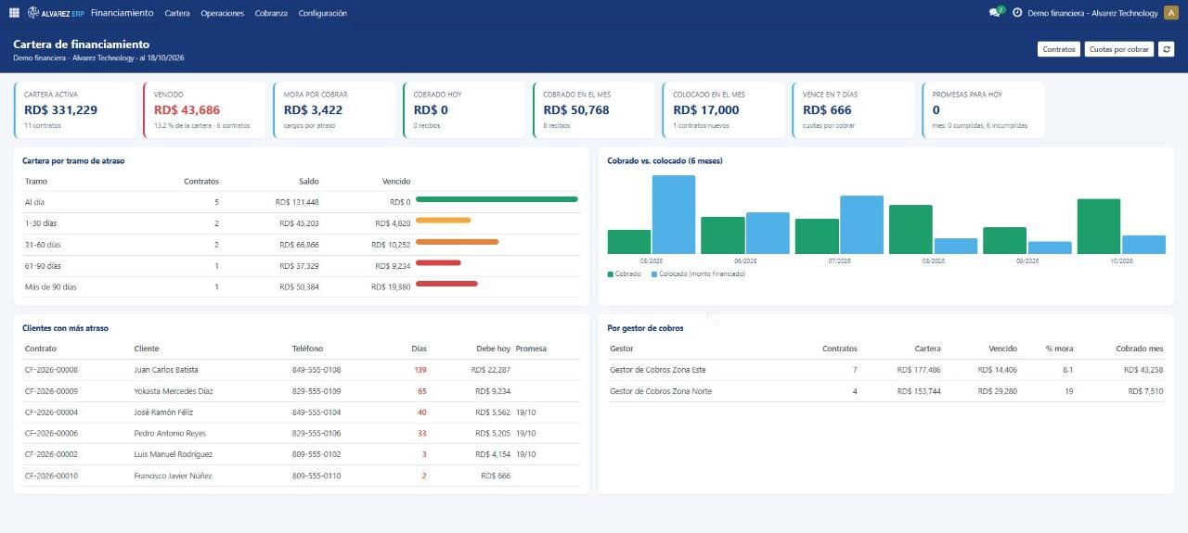Click the Contratos button
This screenshot has width=1188, height=533.
click(1059, 49)
